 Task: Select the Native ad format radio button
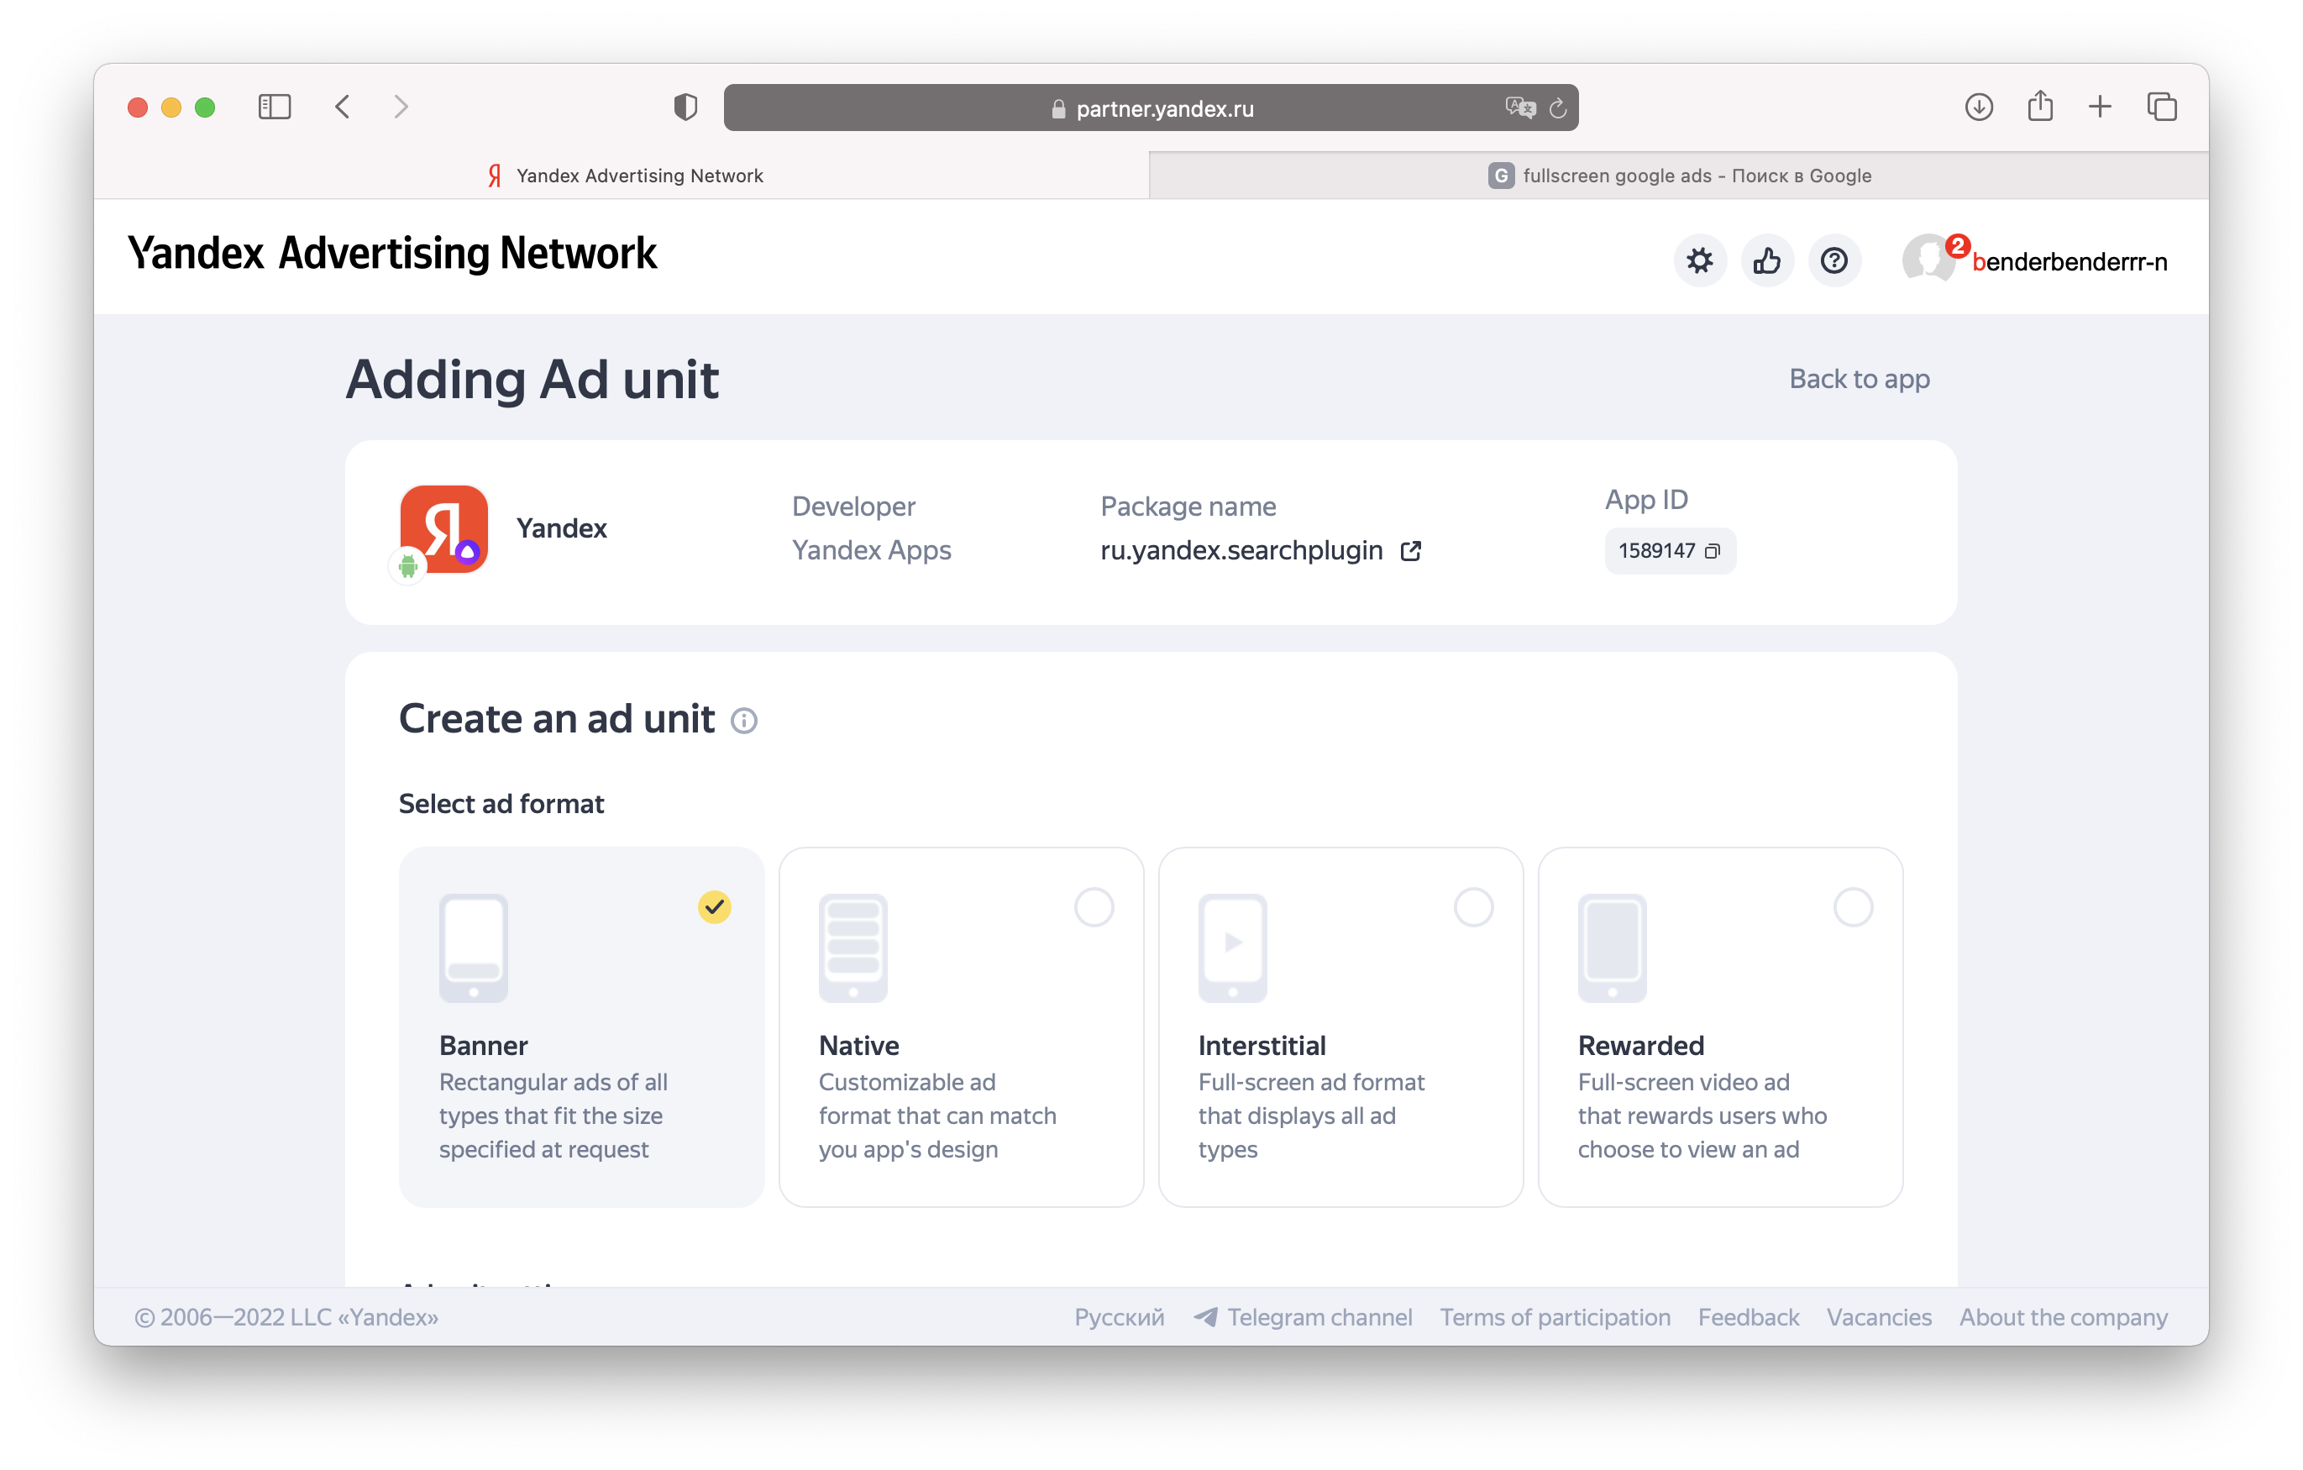1094,906
